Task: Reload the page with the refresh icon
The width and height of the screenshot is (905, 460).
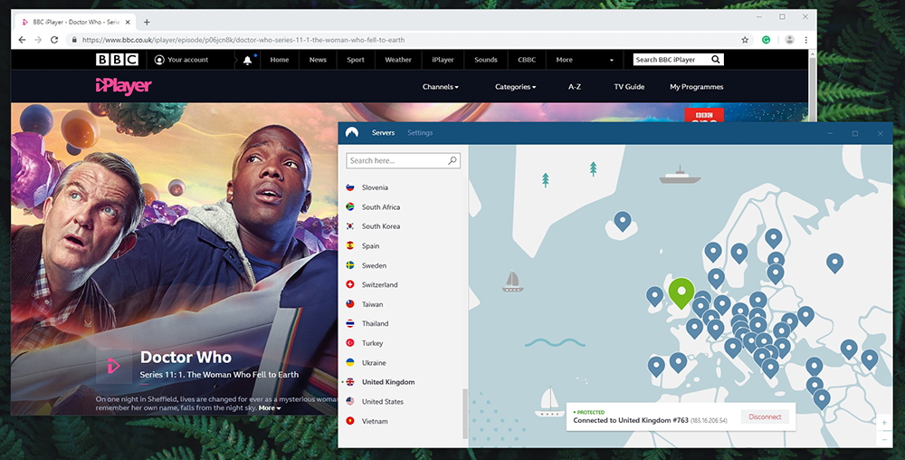Action: [54, 40]
